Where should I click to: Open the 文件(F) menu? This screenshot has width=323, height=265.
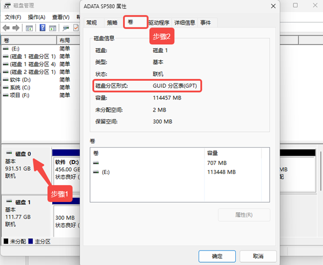coord(12,17)
